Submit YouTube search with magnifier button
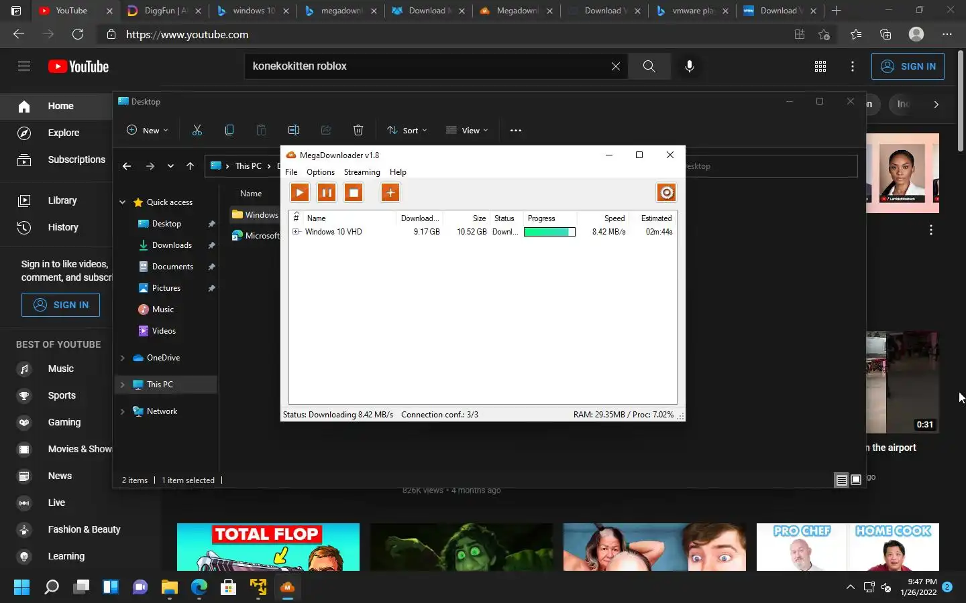Viewport: 966px width, 603px height. click(x=649, y=66)
